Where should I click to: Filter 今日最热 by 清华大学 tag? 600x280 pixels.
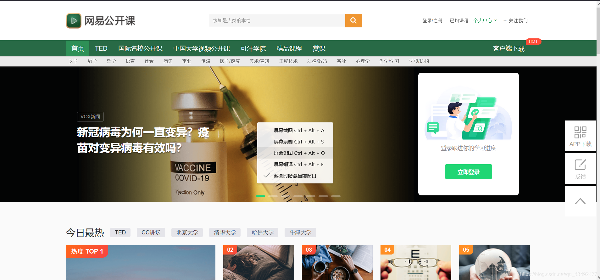coord(225,232)
